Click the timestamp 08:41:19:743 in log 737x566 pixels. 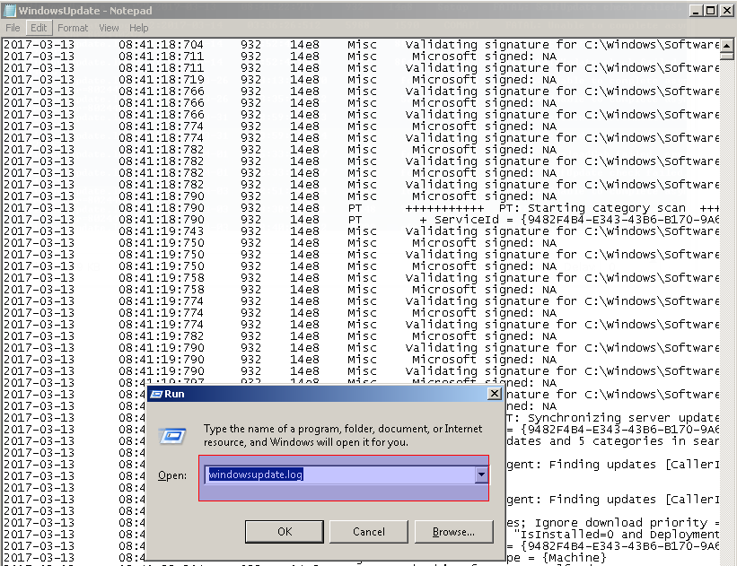(161, 231)
